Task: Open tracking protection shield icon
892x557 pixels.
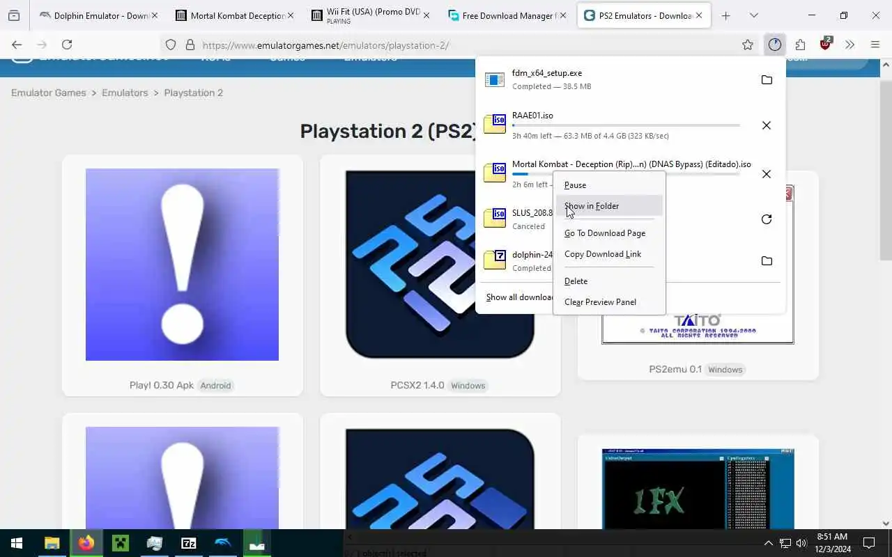Action: click(x=171, y=45)
